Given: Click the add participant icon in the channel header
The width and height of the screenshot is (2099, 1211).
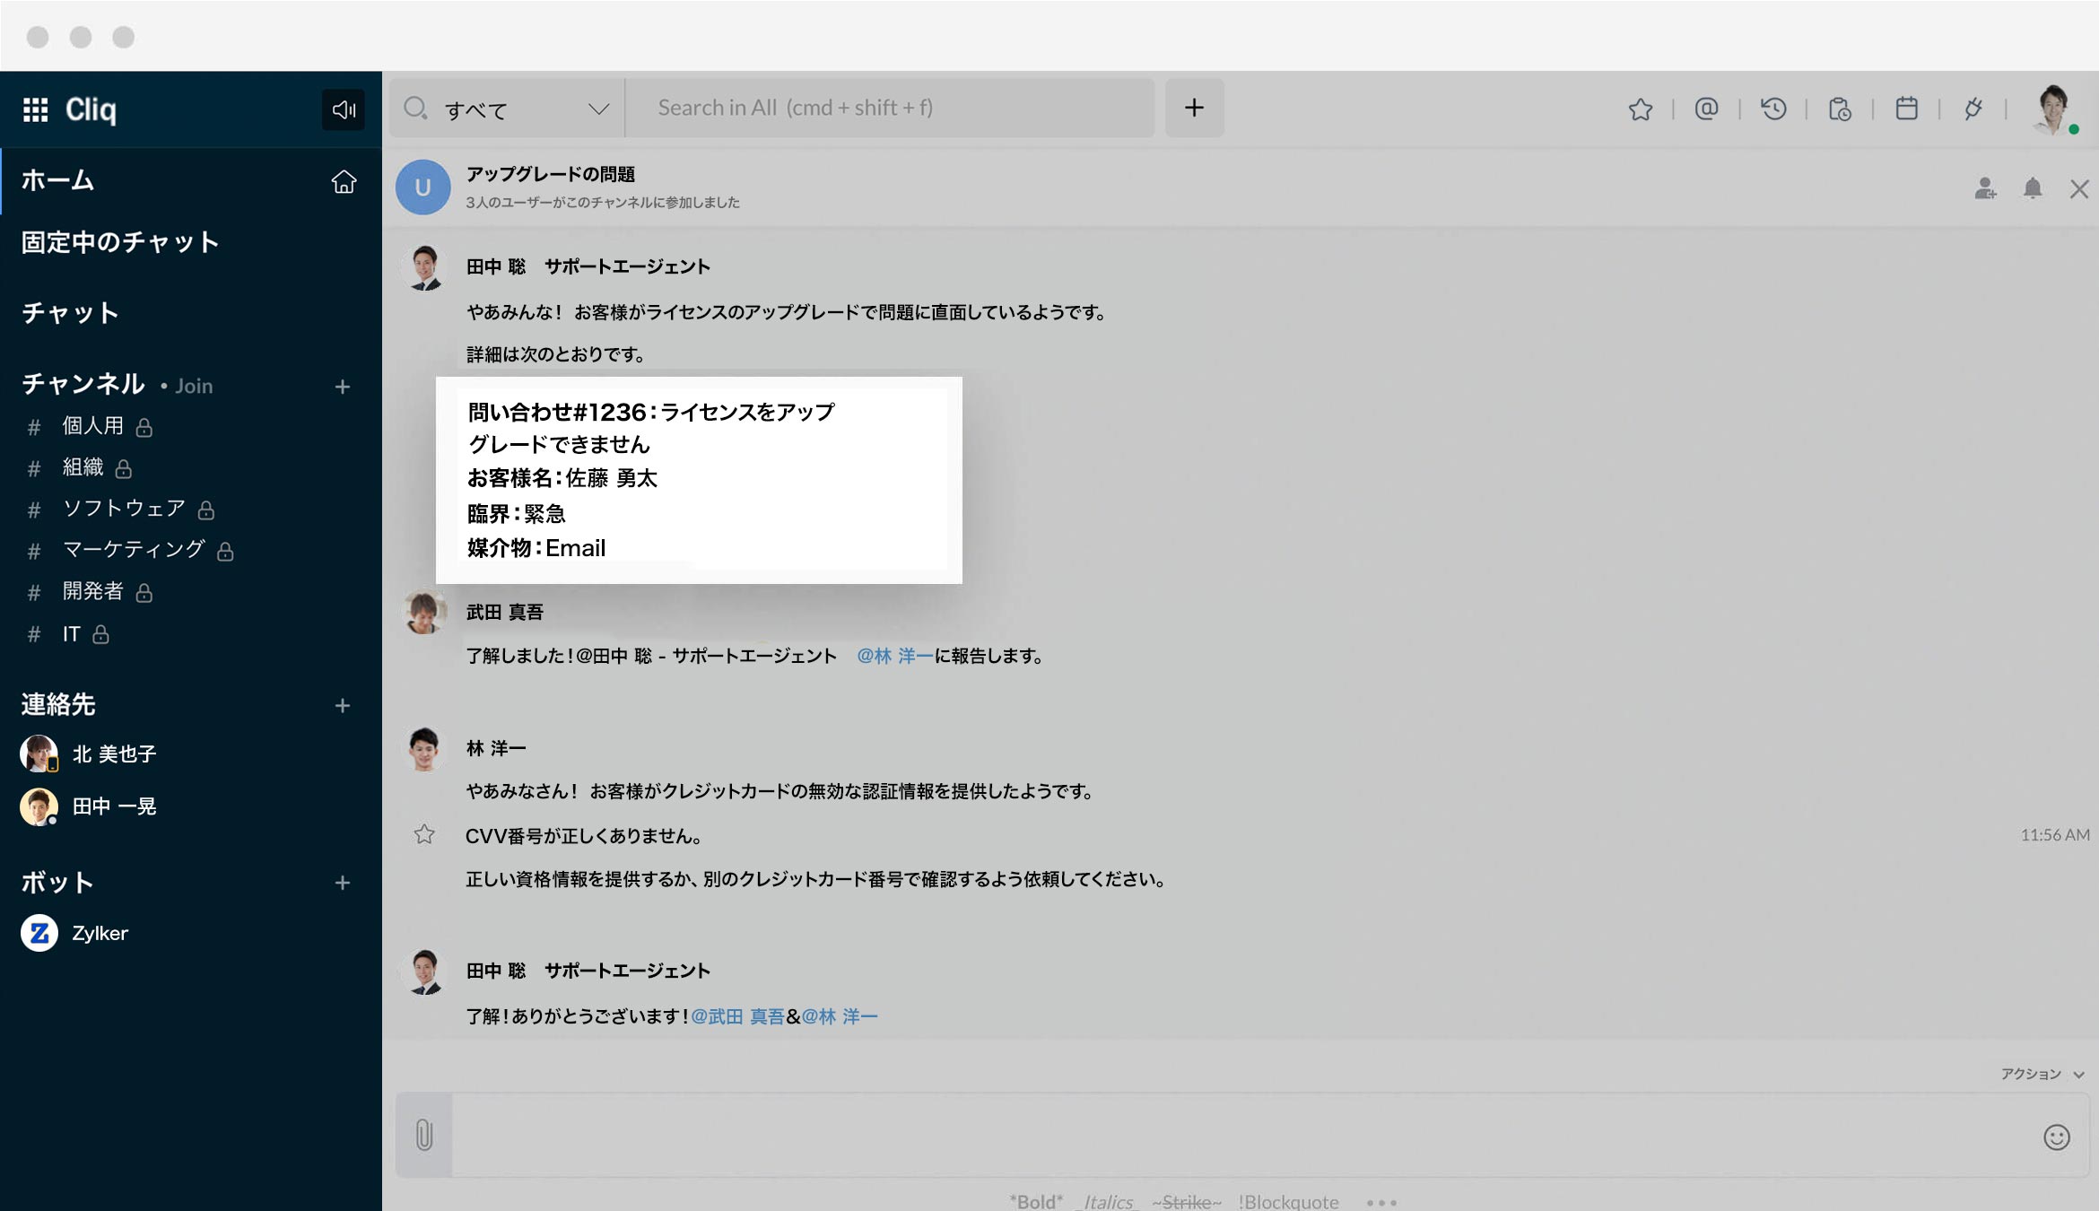Looking at the screenshot, I should [x=1985, y=188].
